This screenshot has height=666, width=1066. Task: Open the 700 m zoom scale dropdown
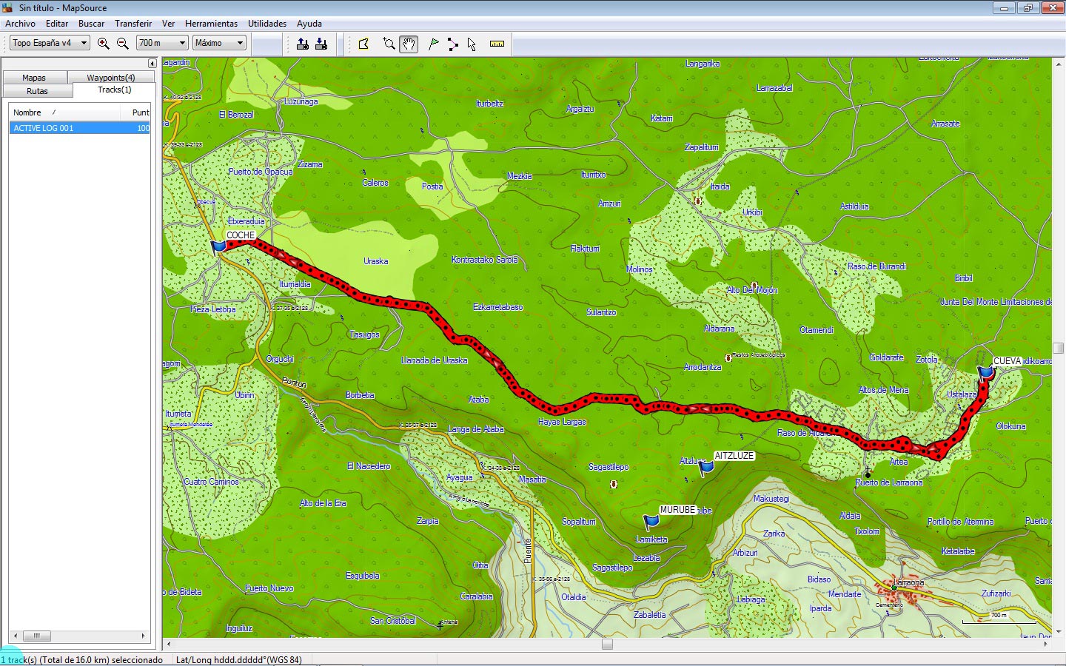tap(162, 43)
